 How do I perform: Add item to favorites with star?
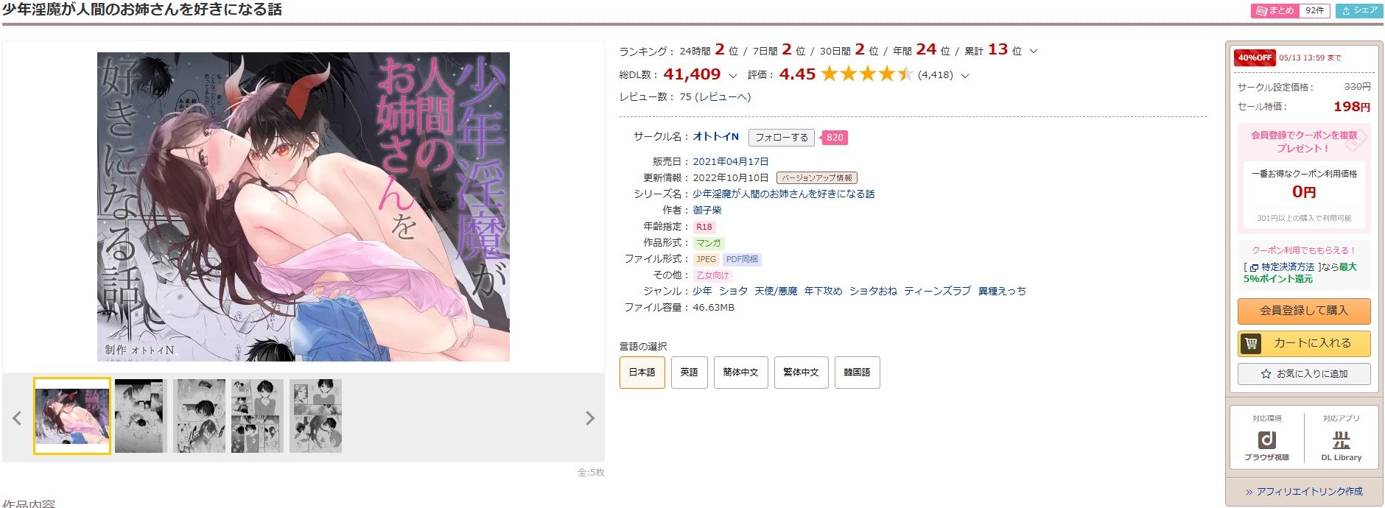(1304, 374)
